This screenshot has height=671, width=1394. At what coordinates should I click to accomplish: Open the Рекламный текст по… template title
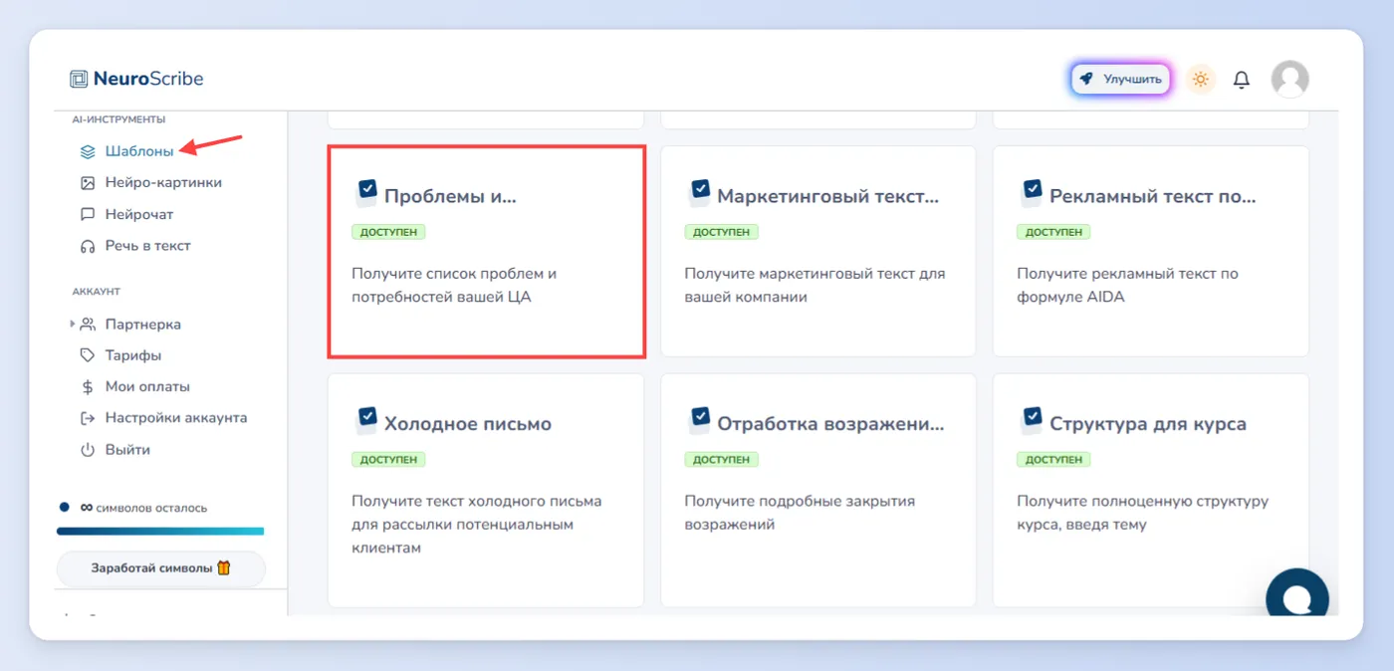click(1153, 196)
